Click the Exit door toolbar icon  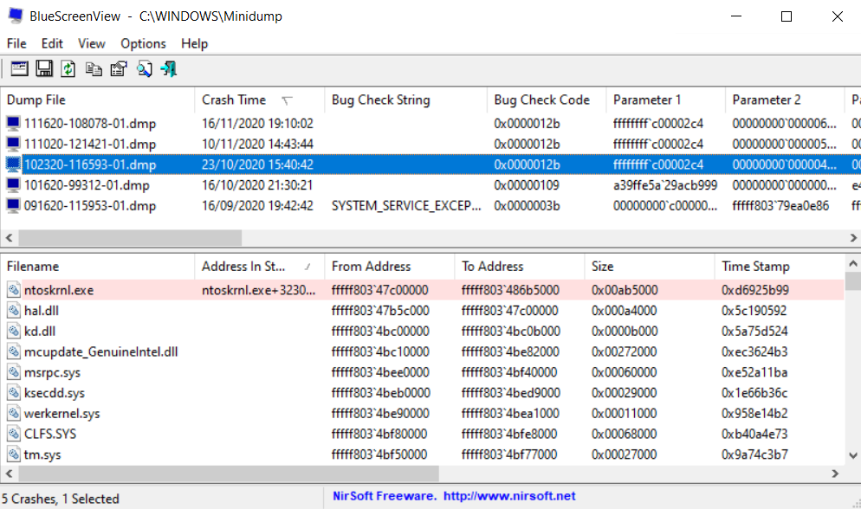(x=169, y=68)
